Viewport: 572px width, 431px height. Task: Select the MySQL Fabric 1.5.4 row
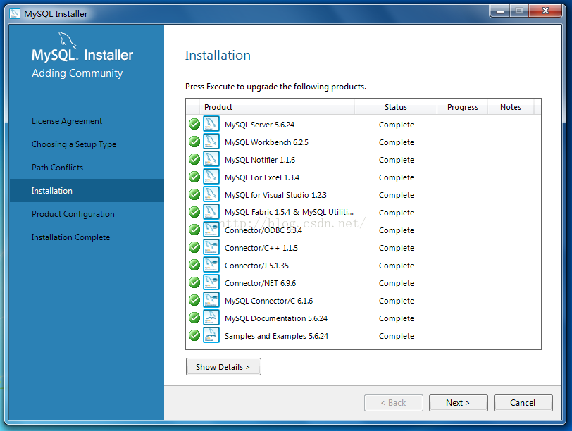pos(289,213)
